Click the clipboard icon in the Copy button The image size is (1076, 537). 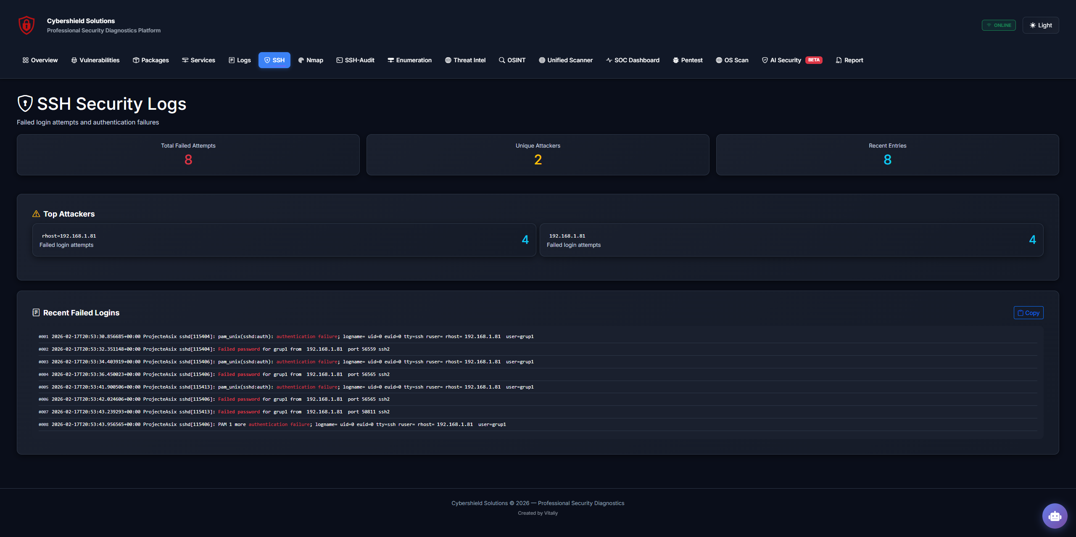(x=1021, y=313)
